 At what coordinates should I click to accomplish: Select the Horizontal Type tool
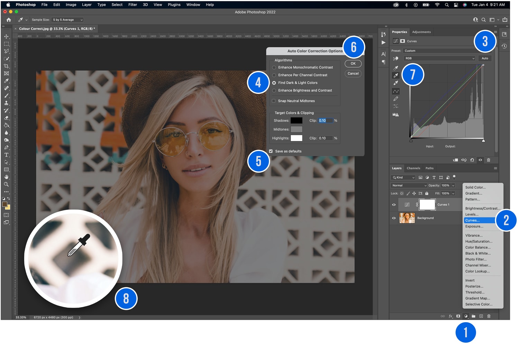[6, 155]
